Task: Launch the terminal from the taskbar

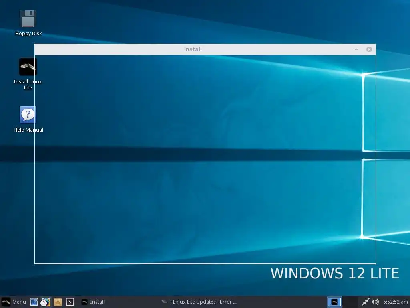Action: click(70, 302)
